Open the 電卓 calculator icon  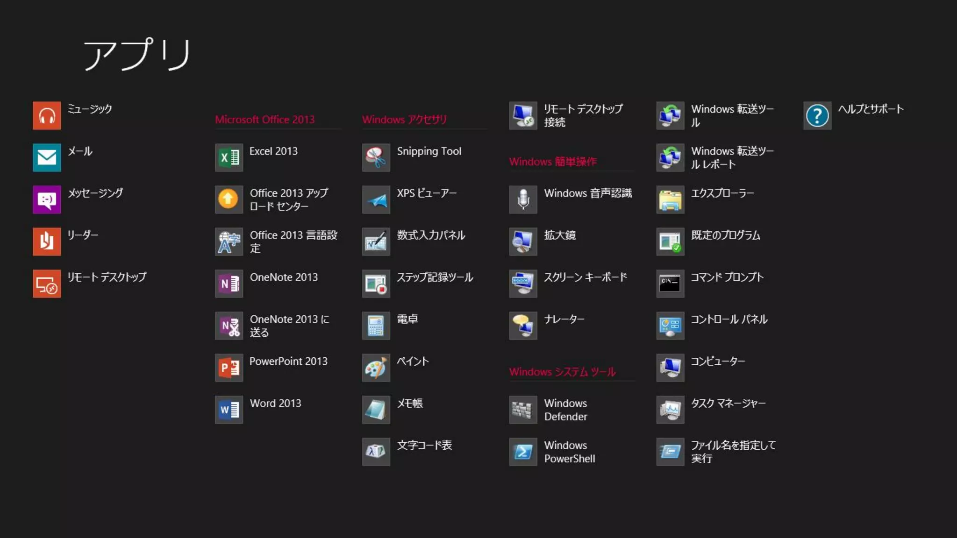(376, 326)
